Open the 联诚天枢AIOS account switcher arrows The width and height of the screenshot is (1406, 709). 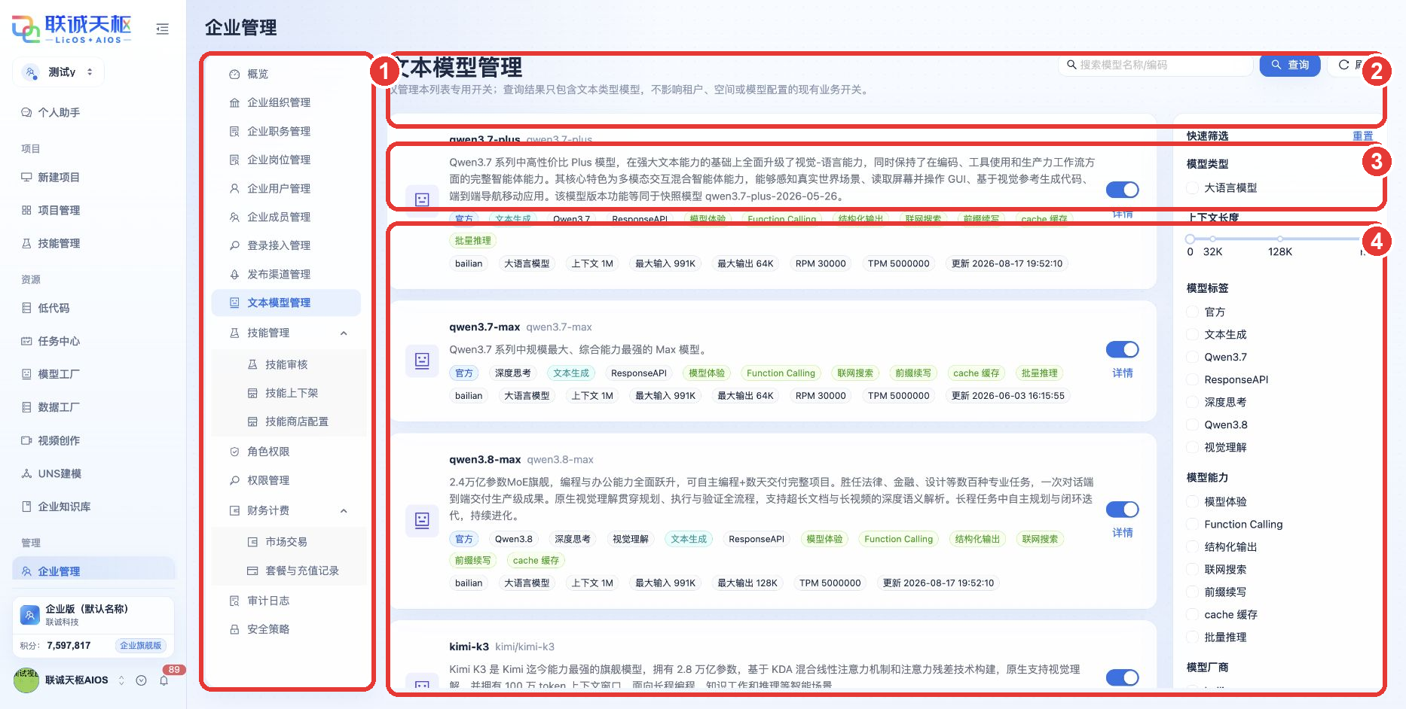click(x=121, y=680)
